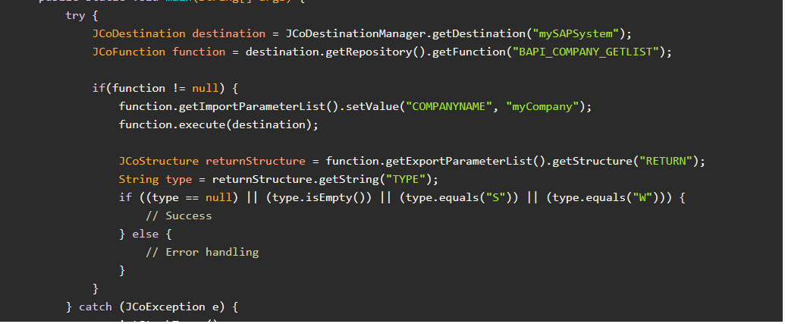This screenshot has height=324, width=785.
Task: Click the getRepository method call
Action: [x=362, y=52]
